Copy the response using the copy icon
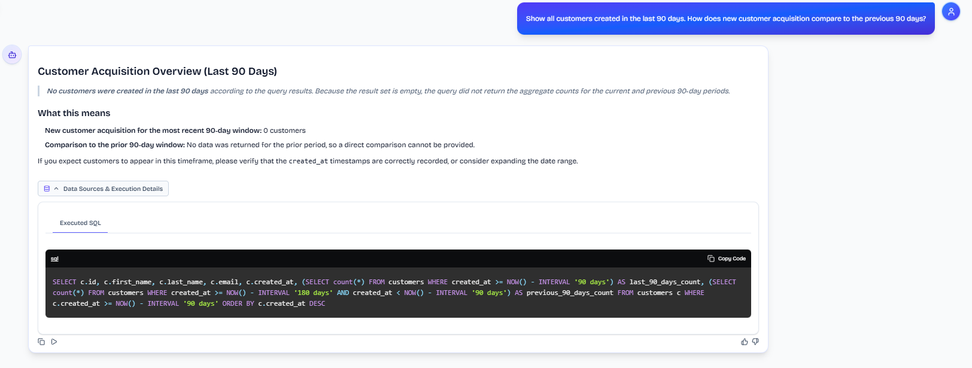 point(41,342)
